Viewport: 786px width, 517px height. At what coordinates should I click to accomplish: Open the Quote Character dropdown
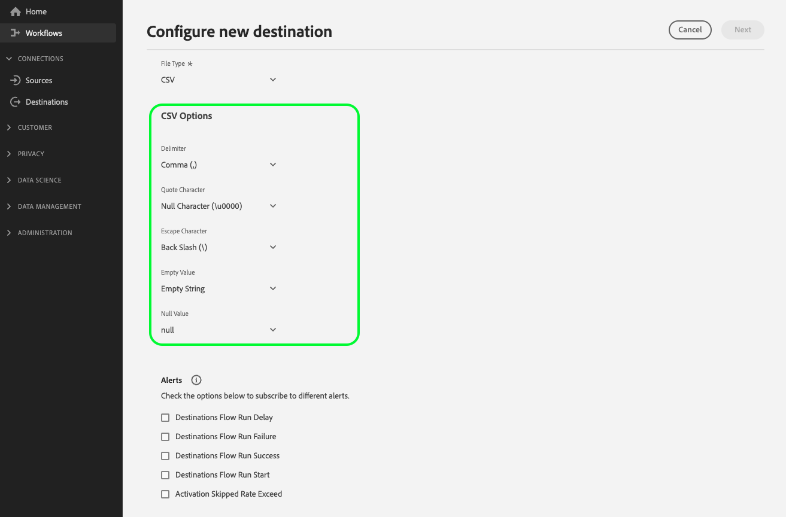(x=218, y=206)
